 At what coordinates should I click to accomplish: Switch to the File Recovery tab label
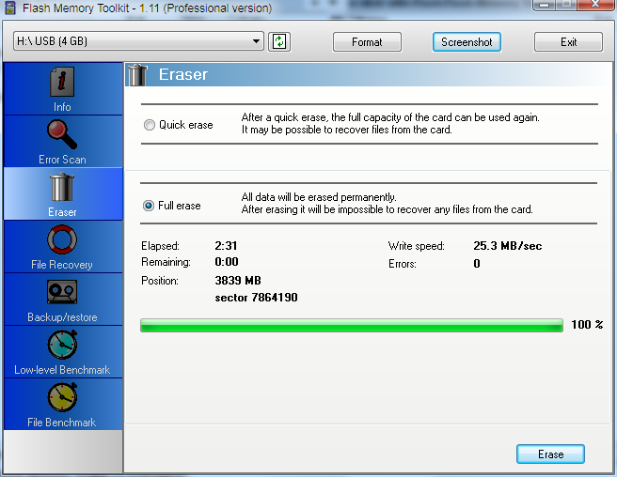pyautogui.click(x=62, y=265)
